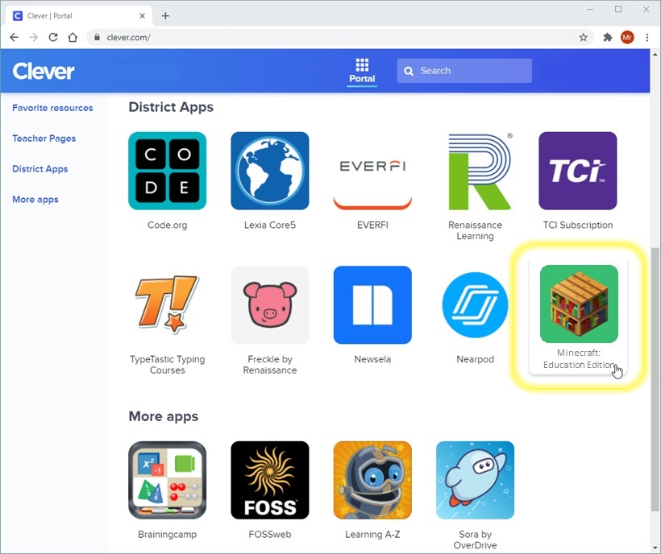Screen dimensions: 661x554
Task: Go forward using browser forward arrow
Action: (33, 38)
